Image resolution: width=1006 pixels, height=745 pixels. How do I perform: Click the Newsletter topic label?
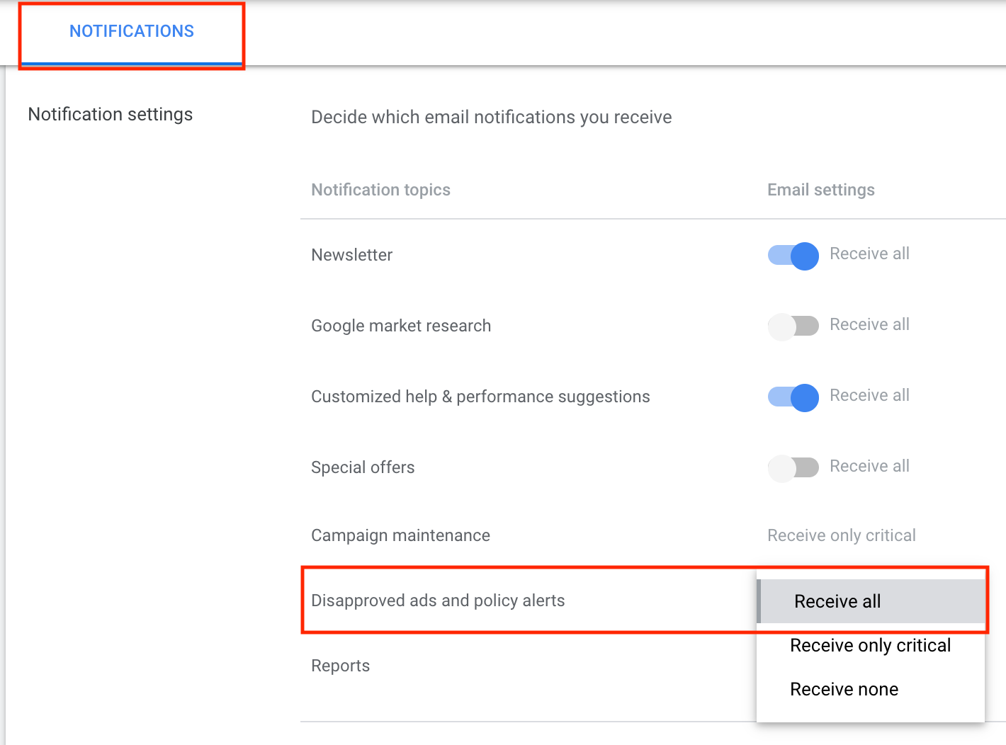[352, 255]
